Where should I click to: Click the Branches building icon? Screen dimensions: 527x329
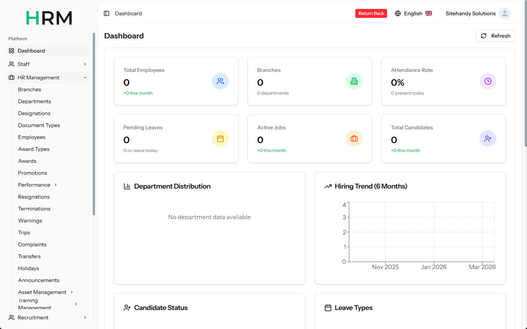point(354,81)
